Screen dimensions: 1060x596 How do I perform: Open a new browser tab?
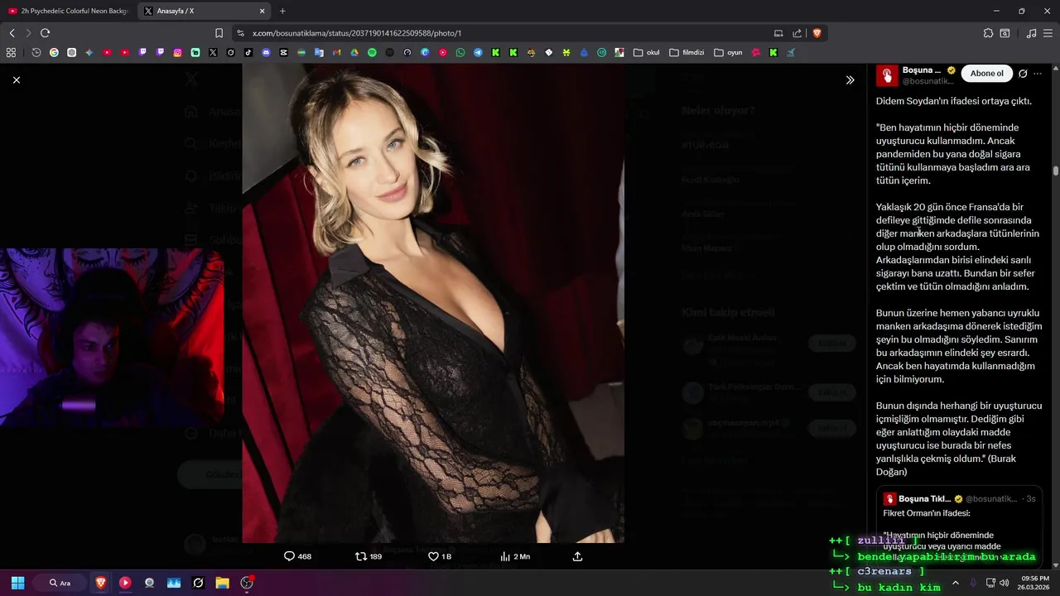(x=282, y=11)
